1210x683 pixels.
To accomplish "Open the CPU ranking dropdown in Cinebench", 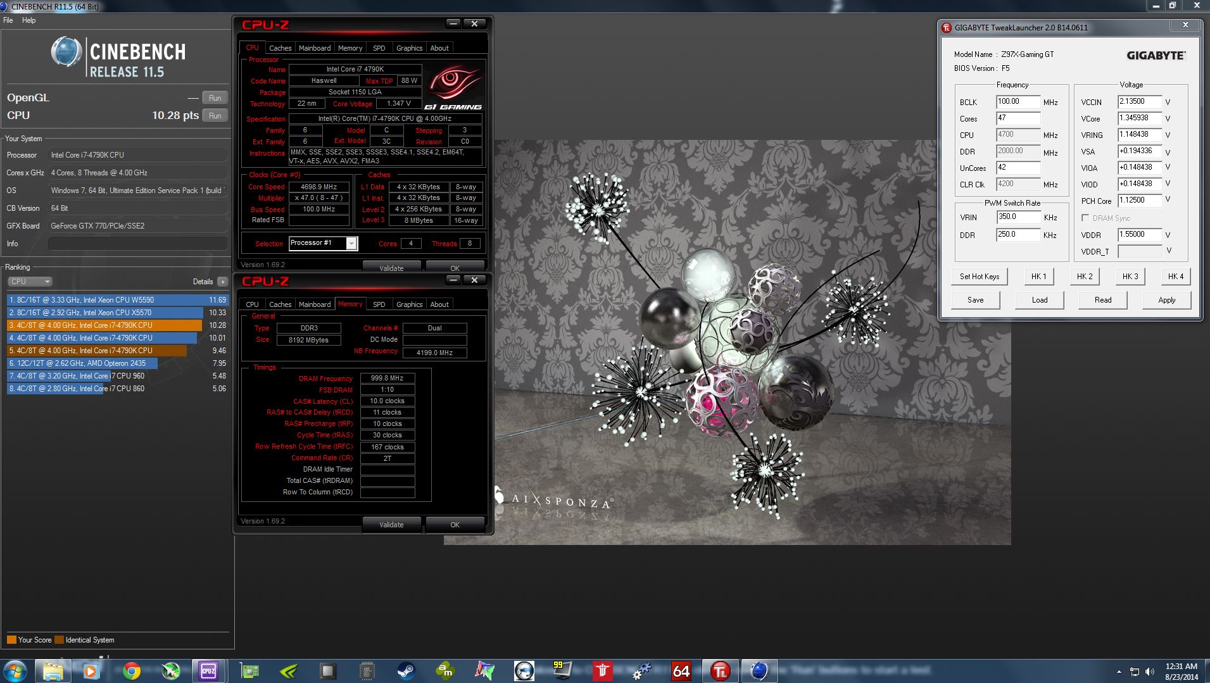I will coord(30,282).
